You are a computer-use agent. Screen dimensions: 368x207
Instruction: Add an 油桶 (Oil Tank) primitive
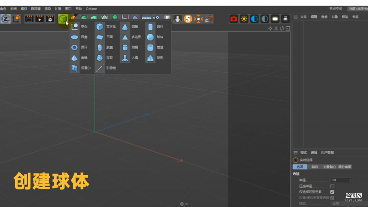pos(131,47)
